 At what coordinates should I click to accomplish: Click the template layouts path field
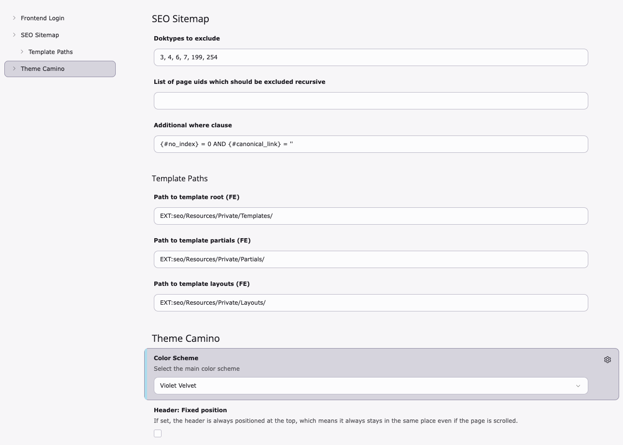coord(370,302)
